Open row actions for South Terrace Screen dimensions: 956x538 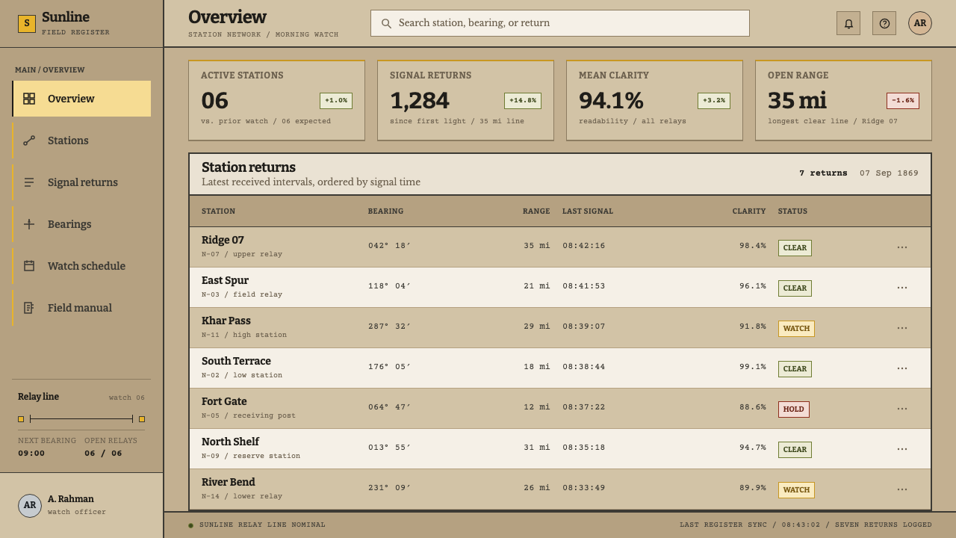(902, 368)
